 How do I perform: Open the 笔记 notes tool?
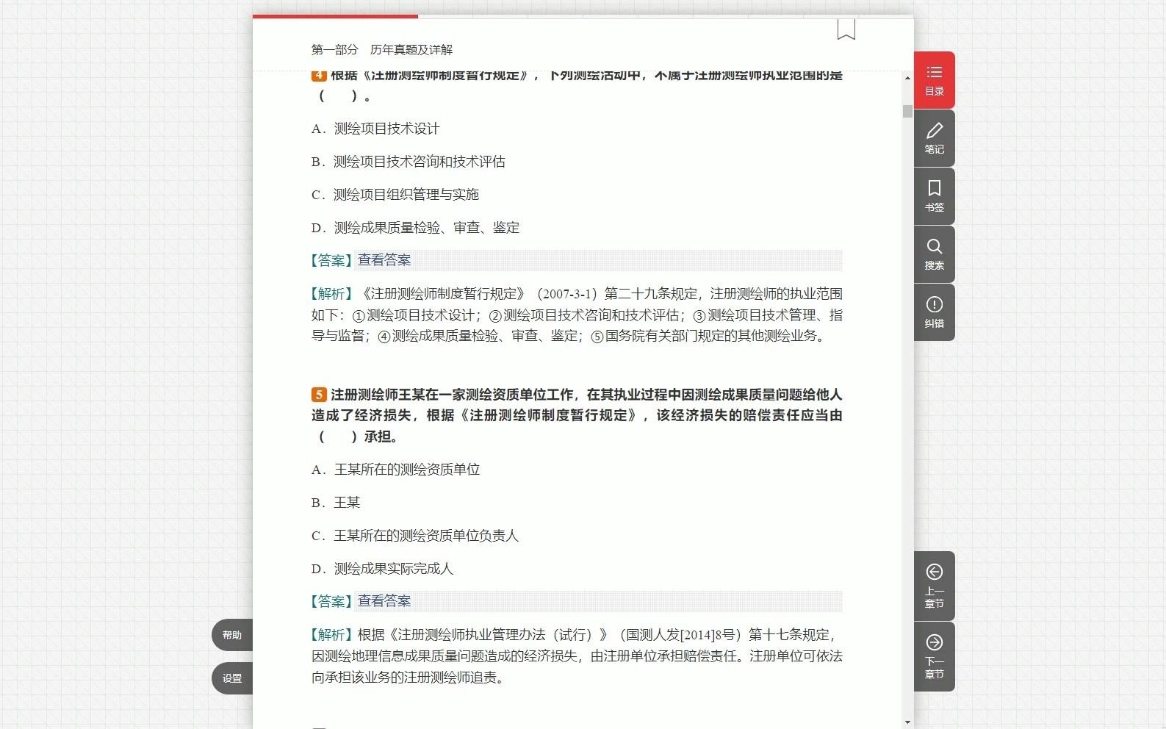[934, 138]
